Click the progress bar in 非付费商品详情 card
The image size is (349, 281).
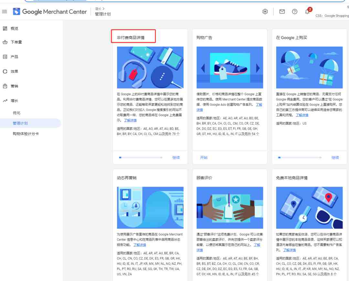point(141,158)
